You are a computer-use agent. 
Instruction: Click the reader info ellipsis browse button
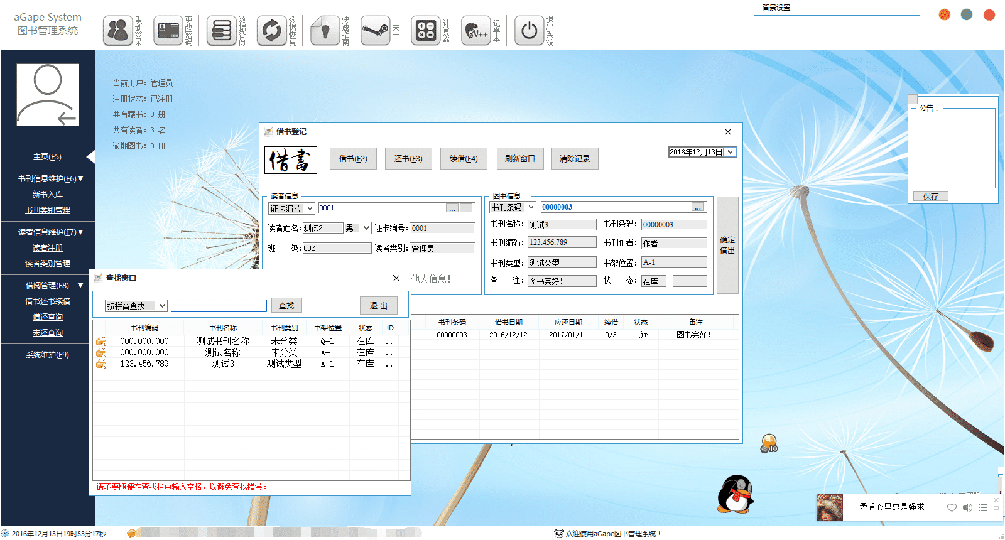(x=452, y=208)
